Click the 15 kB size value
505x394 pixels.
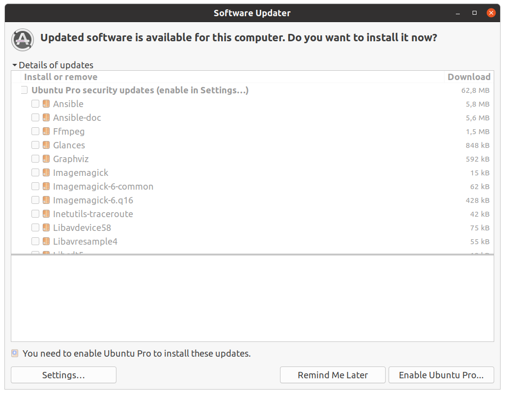pyautogui.click(x=480, y=173)
